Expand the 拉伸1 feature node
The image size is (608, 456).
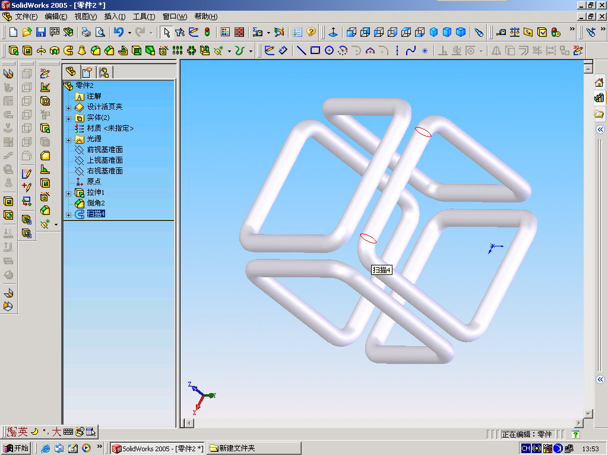tap(69, 193)
